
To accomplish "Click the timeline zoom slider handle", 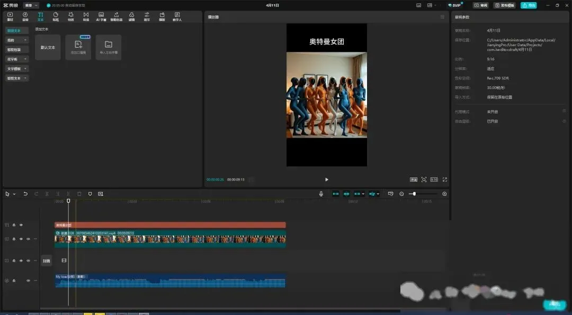I will [x=414, y=194].
